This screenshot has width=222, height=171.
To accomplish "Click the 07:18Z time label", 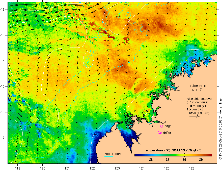I will tap(196, 90).
